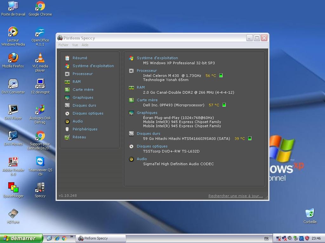Select DivX Converter desktop icon
The image size is (325, 243).
coord(13,86)
